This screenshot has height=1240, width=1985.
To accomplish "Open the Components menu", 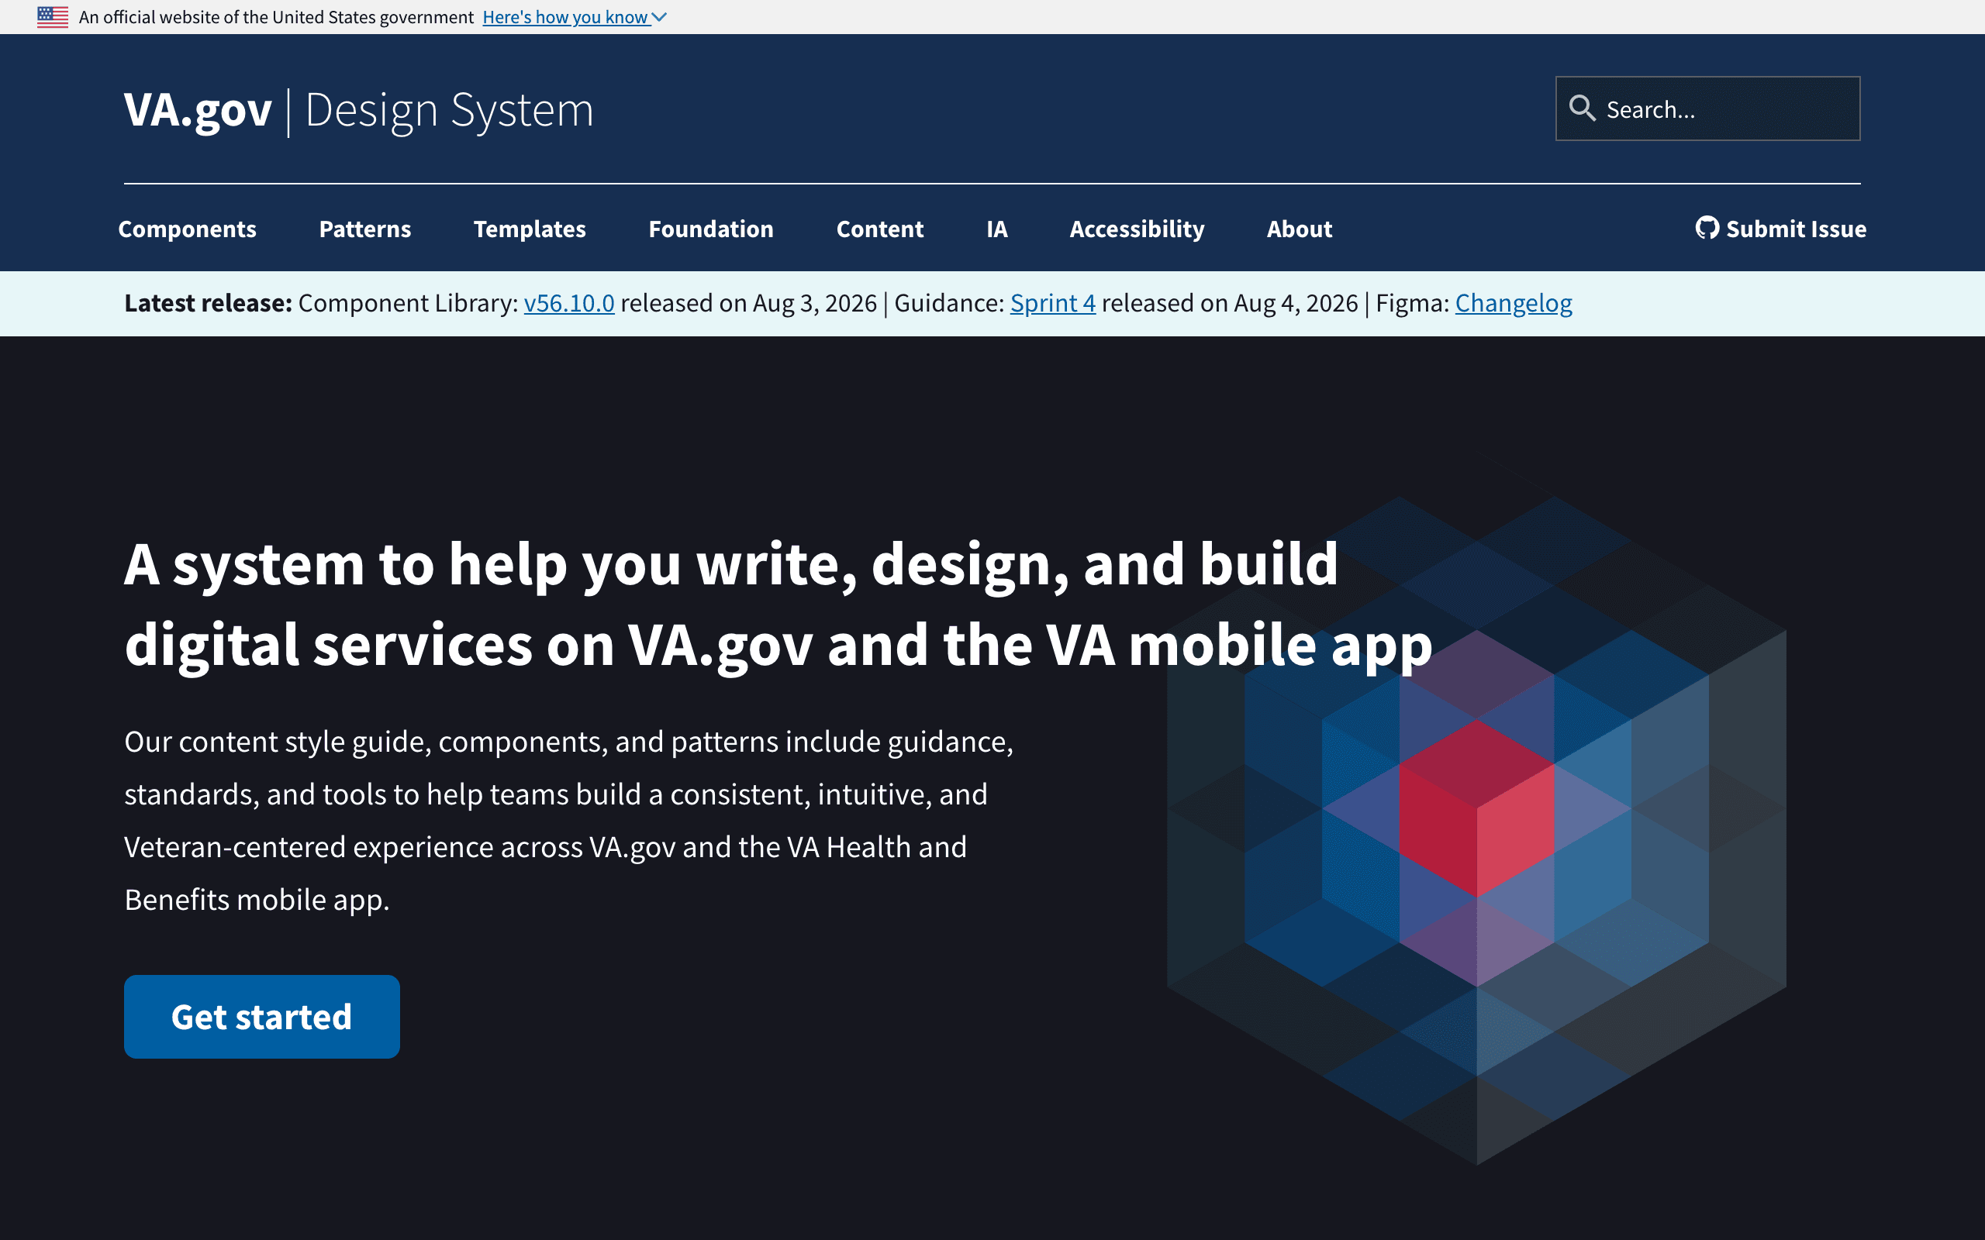I will click(187, 229).
